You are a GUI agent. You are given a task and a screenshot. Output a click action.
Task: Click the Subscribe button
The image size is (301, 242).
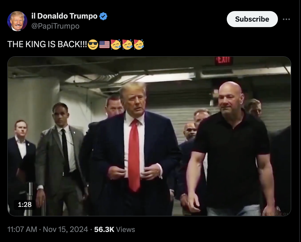(x=252, y=19)
